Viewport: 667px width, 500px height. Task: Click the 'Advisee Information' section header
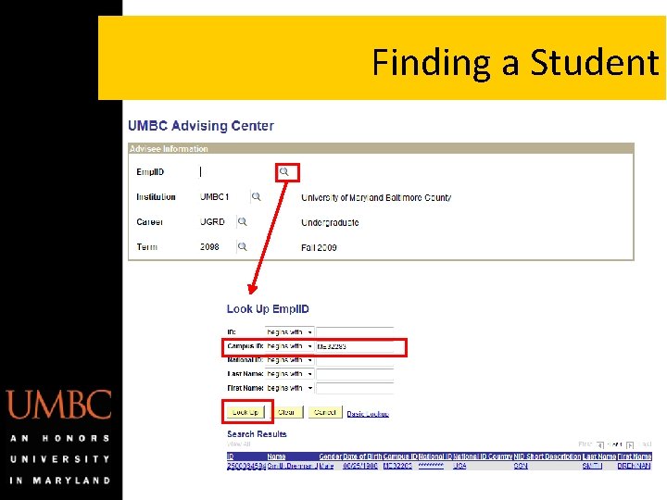(169, 149)
